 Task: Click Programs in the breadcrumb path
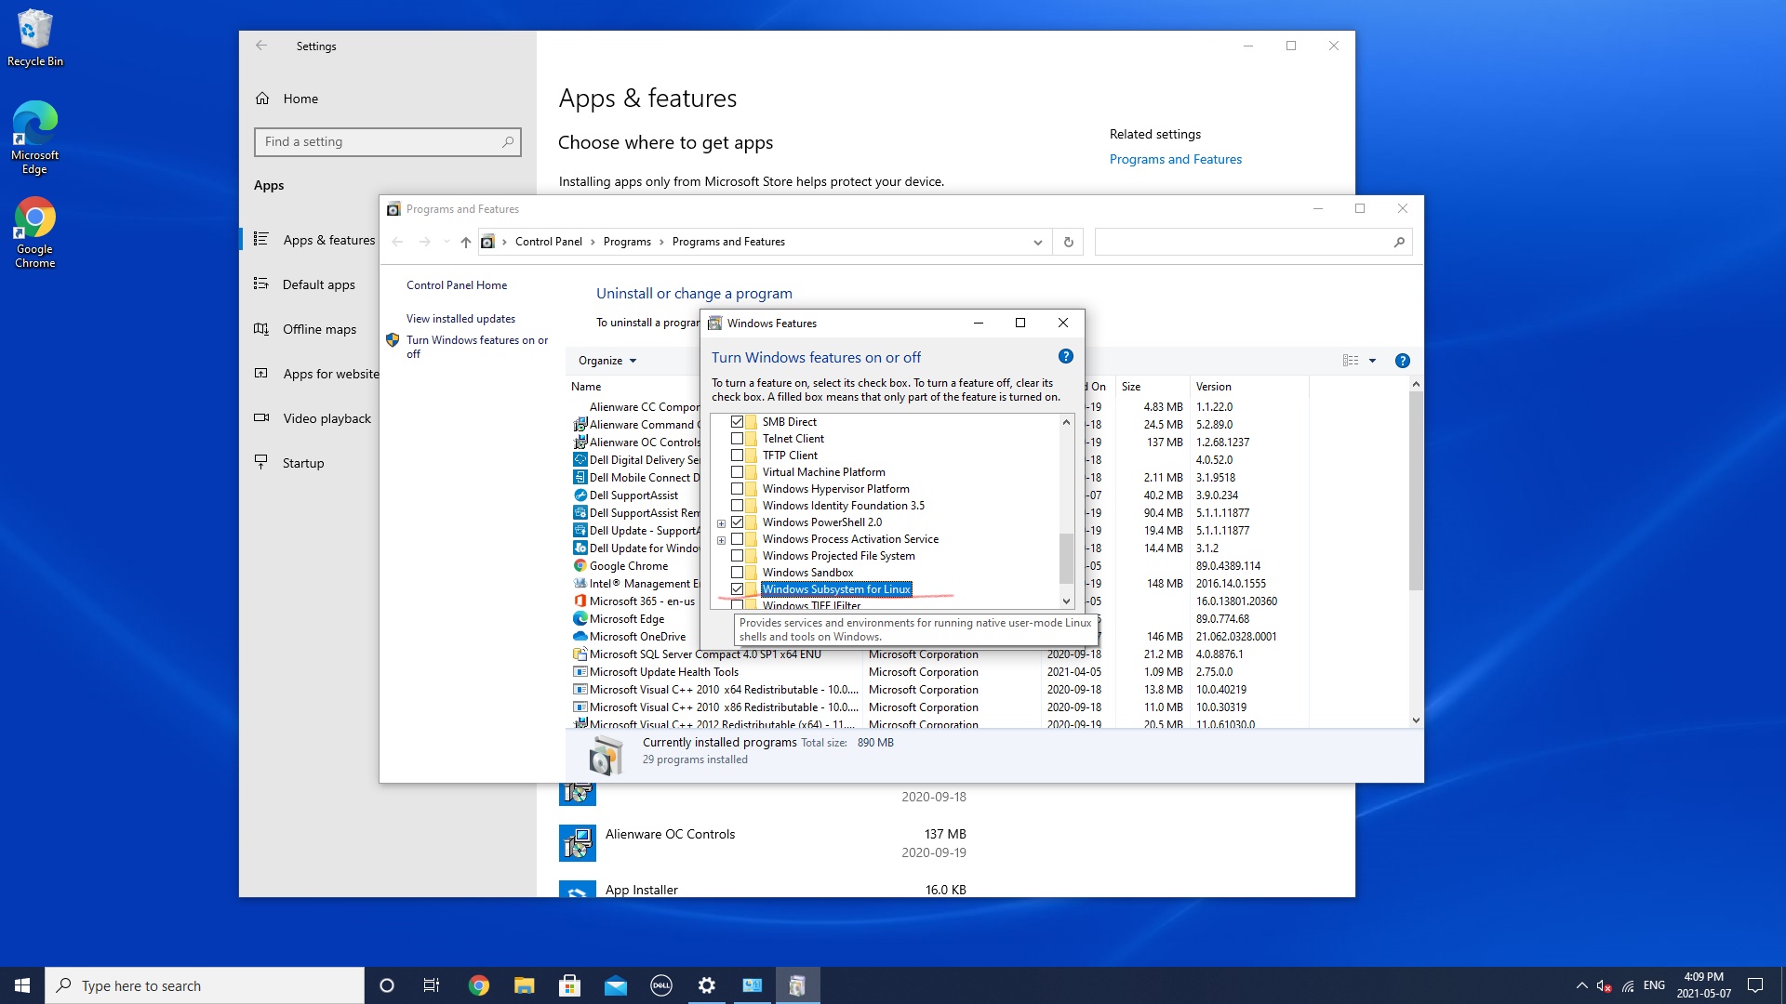pos(627,242)
